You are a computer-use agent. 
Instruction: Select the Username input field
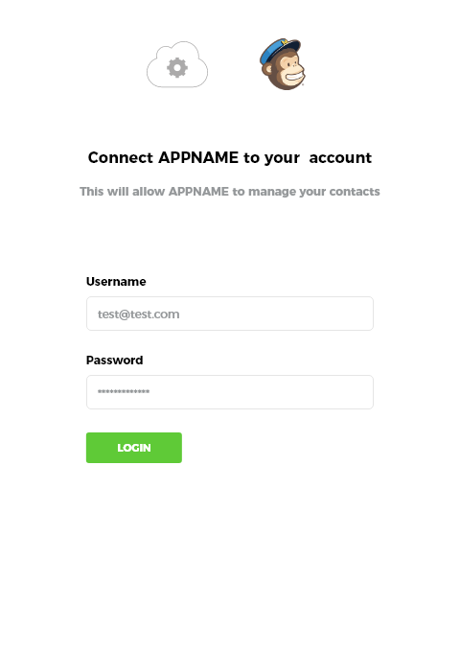[230, 314]
